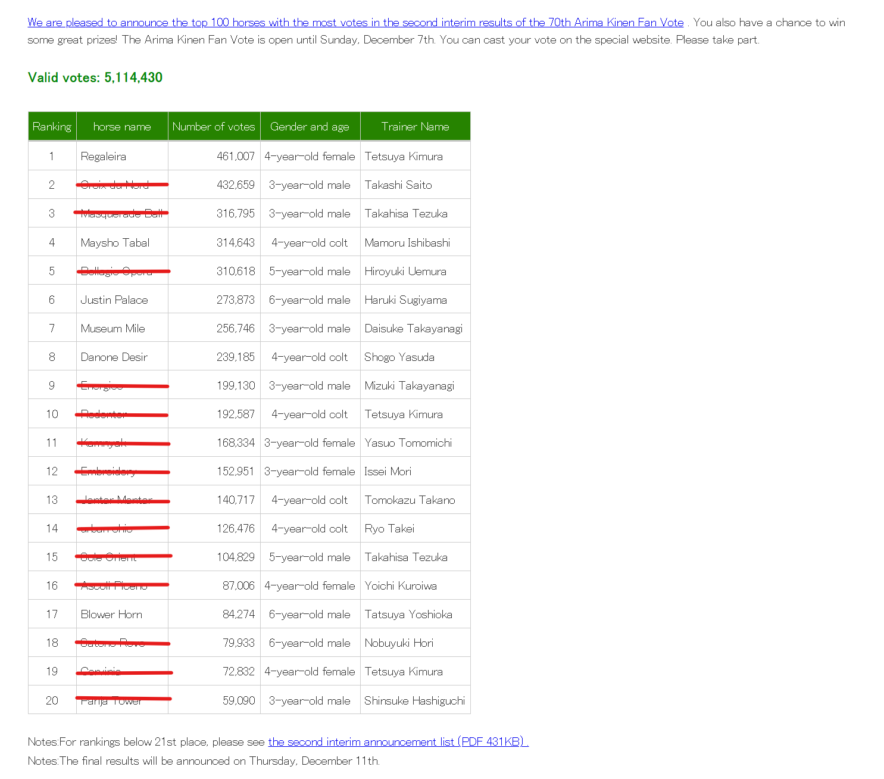The height and width of the screenshot is (779, 884).
Task: Select trainer Daisuke Takayanagi
Action: [414, 328]
